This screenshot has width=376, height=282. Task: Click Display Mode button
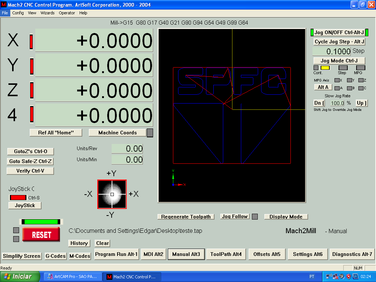point(286,217)
